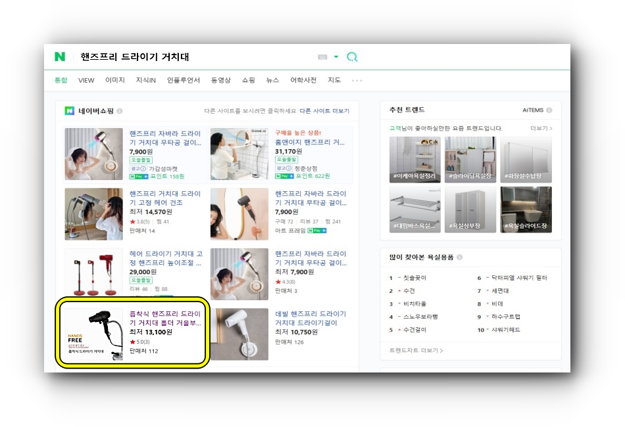625x427 pixels.
Task: Open 헤어 드라이기 거치대 고정 product title
Action: pyautogui.click(x=166, y=258)
